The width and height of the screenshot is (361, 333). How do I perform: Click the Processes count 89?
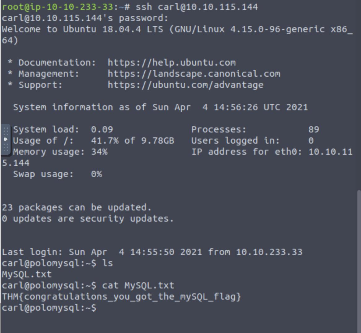(314, 129)
